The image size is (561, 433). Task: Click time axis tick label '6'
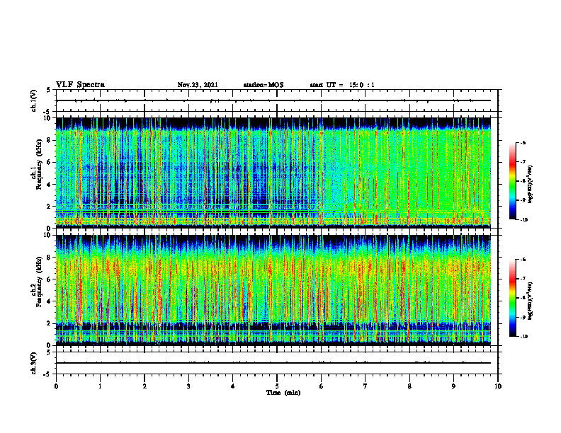click(322, 386)
